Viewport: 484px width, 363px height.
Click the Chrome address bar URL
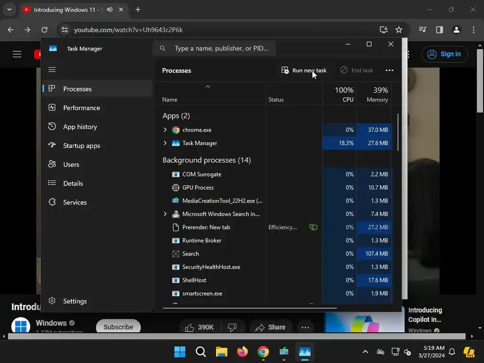pyautogui.click(x=129, y=30)
